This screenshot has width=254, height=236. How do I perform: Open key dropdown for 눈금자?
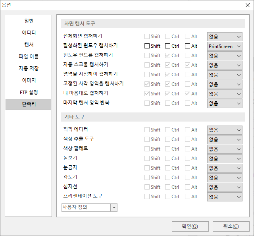pos(225,168)
